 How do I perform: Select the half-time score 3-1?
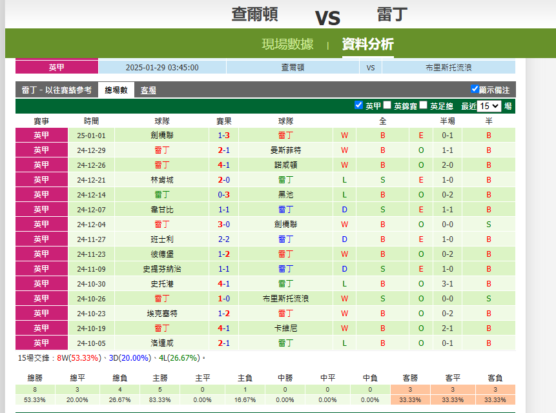(448, 284)
